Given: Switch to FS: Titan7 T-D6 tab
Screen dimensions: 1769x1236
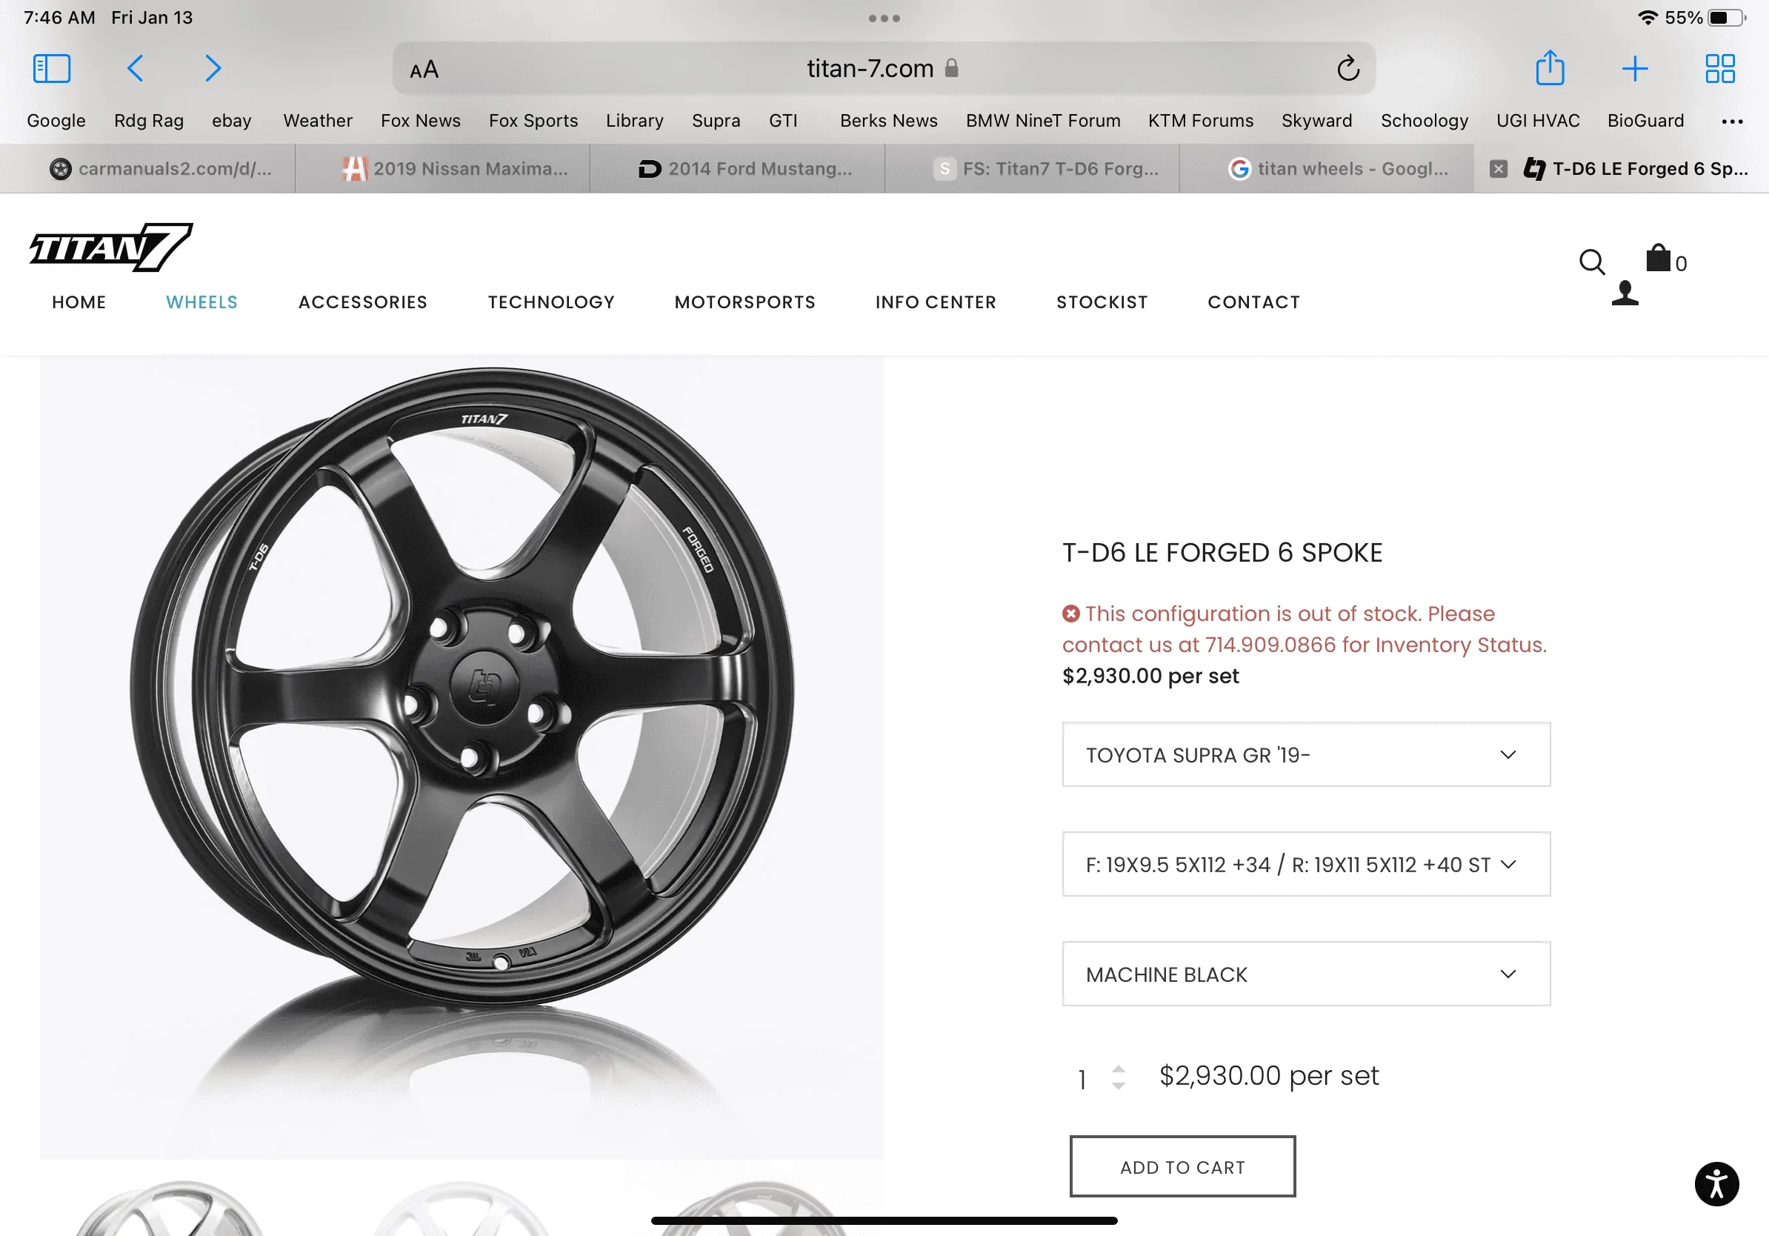Looking at the screenshot, I should (x=1033, y=168).
